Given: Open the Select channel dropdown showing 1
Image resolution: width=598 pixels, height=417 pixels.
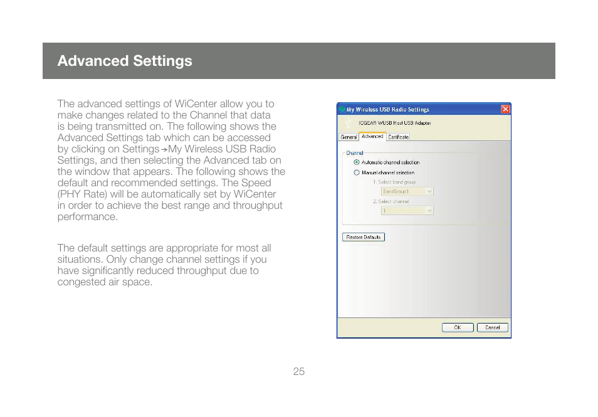Looking at the screenshot, I should tap(407, 211).
